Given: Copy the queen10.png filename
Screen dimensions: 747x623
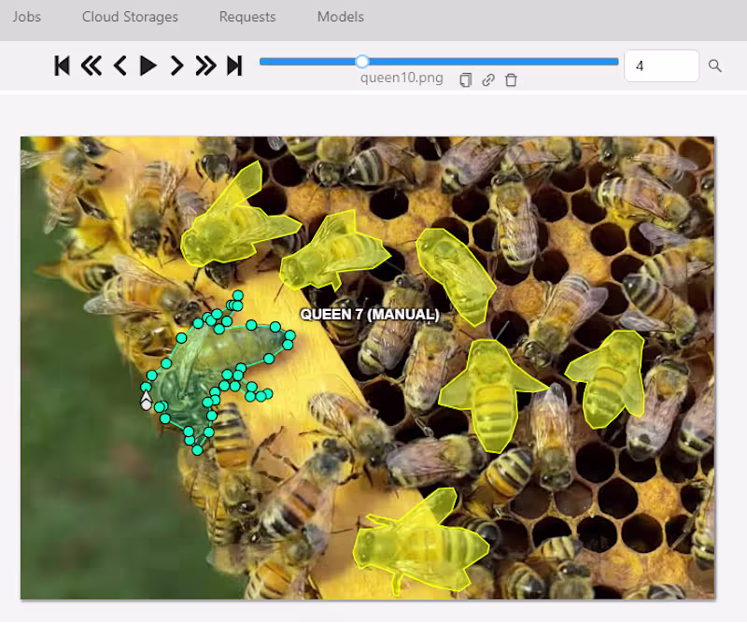Looking at the screenshot, I should [x=464, y=80].
